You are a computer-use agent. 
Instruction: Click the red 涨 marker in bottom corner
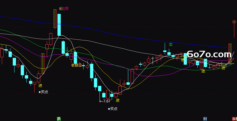pos(234,119)
